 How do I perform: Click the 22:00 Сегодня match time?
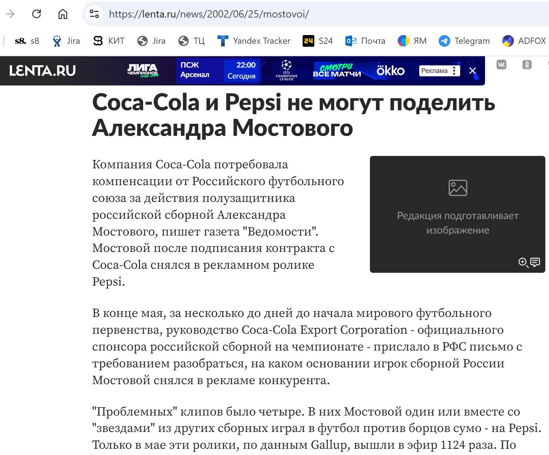pyautogui.click(x=242, y=70)
